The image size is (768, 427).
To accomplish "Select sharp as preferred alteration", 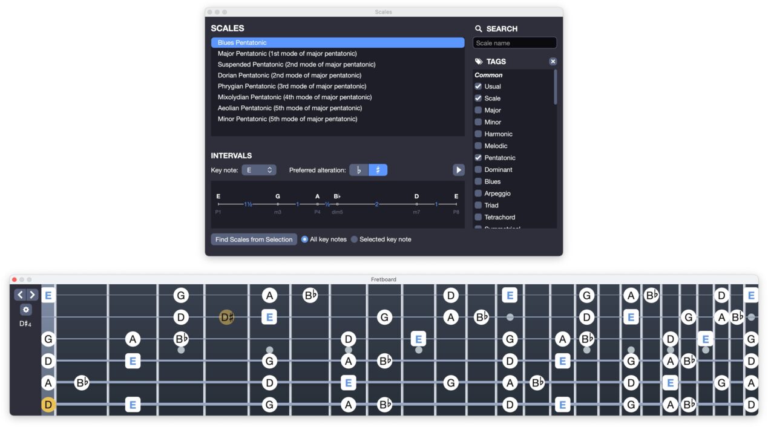I will coord(376,170).
